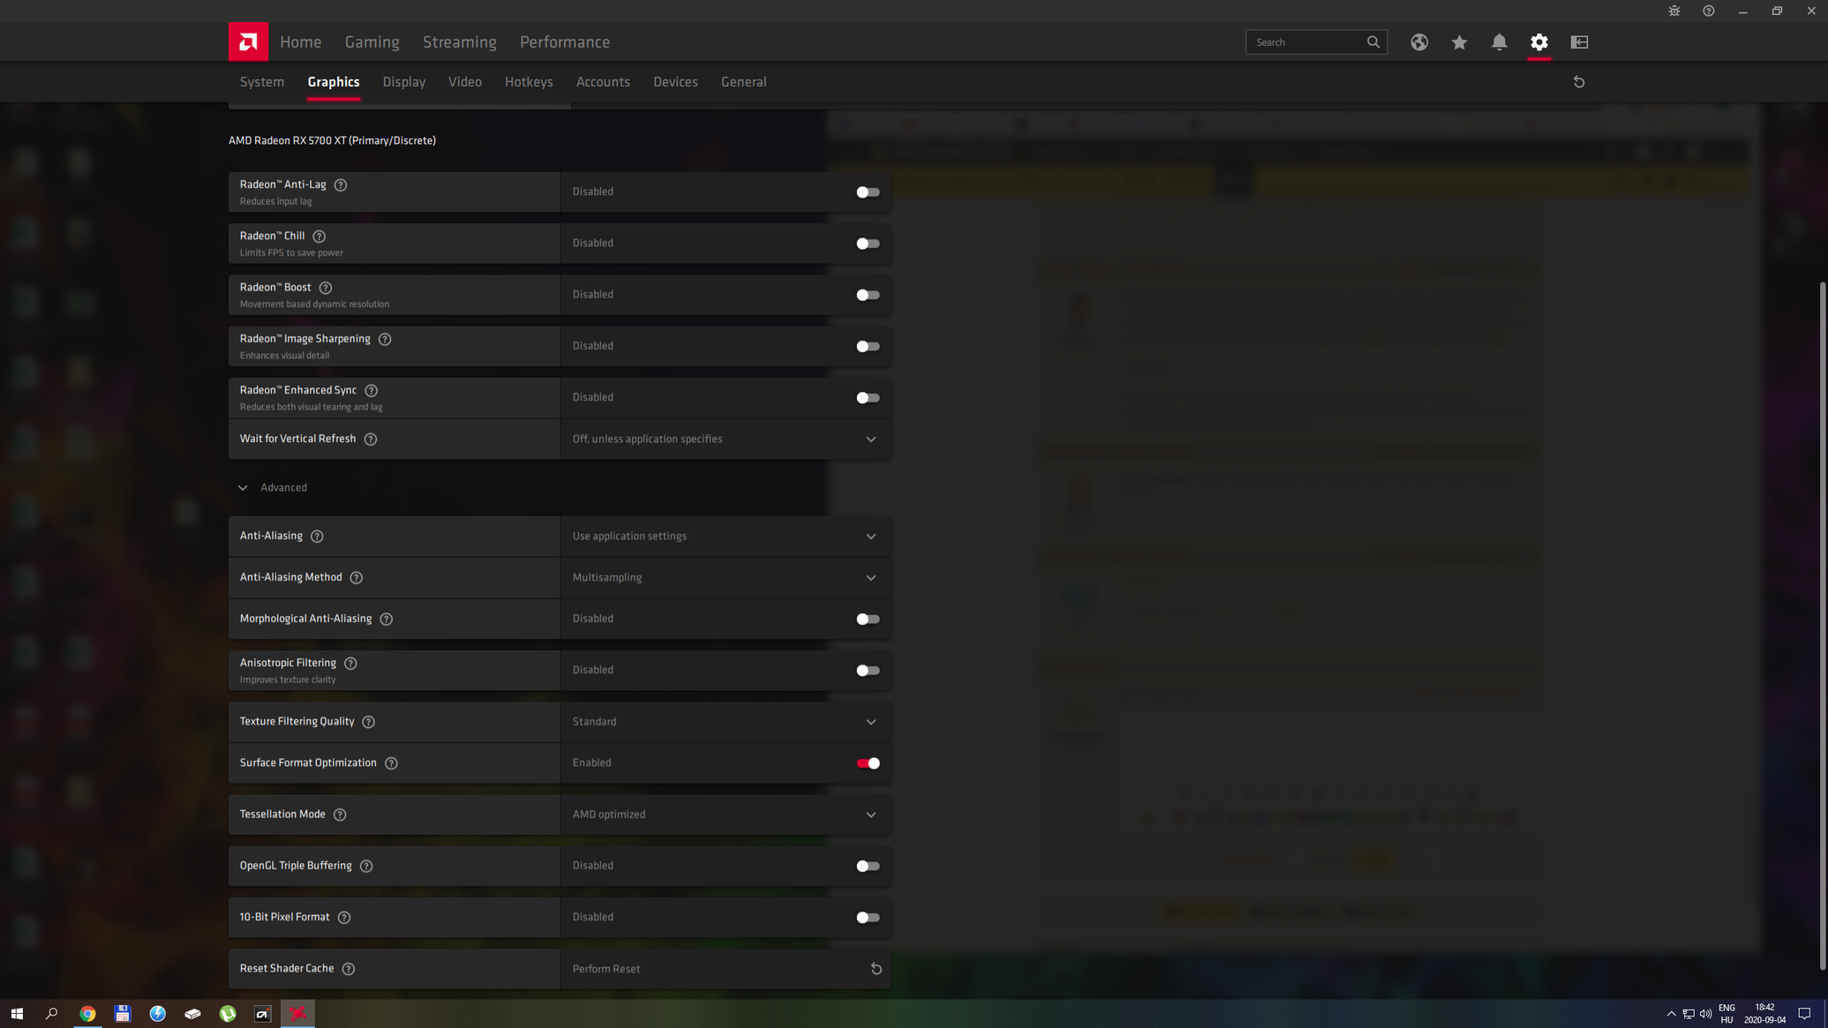Viewport: 1828px width, 1028px height.
Task: Disable Surface Format Optimization toggle
Action: click(868, 763)
